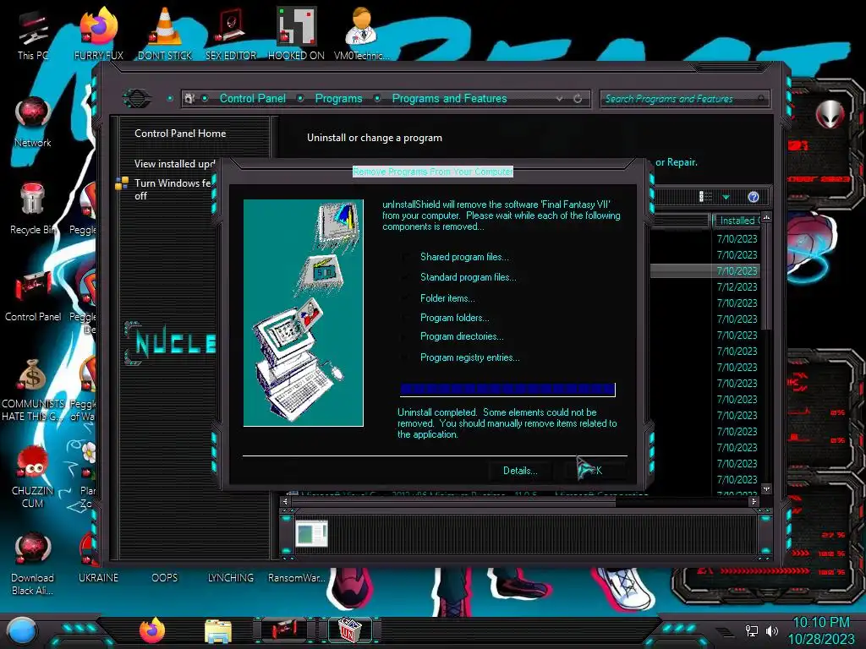Click the program thumbnail in details pane
This screenshot has width=866, height=649.
(x=311, y=534)
